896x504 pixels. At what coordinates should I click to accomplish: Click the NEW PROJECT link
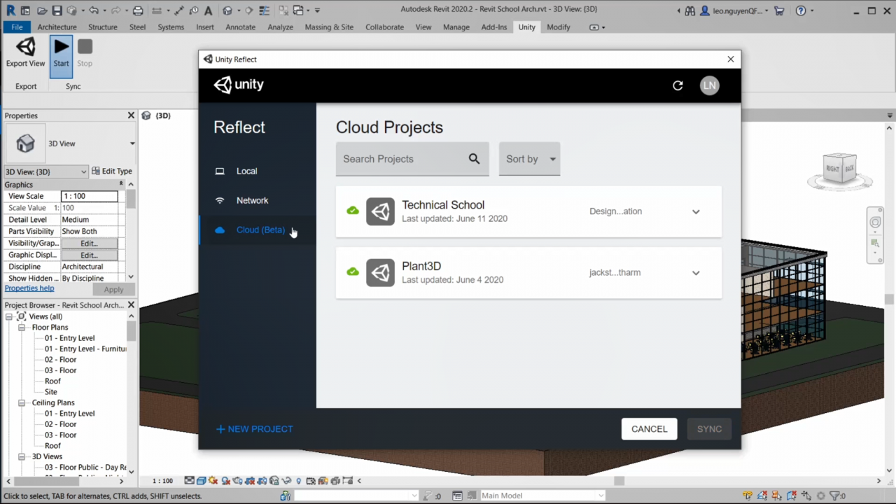(x=254, y=429)
